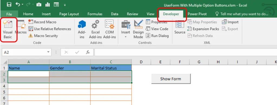Start Record Macro
The height and width of the screenshot is (105, 277).
42,22
